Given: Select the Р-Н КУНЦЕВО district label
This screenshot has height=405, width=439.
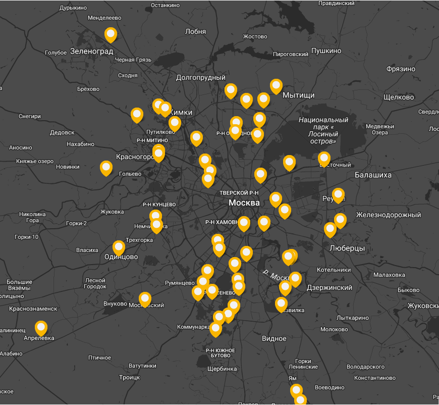Looking at the screenshot, I should click(x=159, y=205).
